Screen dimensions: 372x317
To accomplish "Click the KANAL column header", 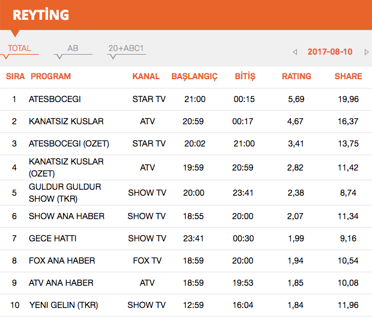I will click(x=146, y=76).
